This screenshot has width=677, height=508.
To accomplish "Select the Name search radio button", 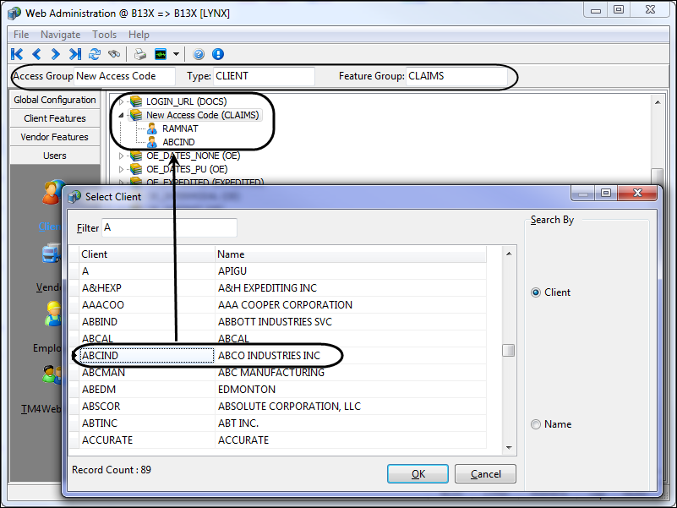I will [x=536, y=424].
